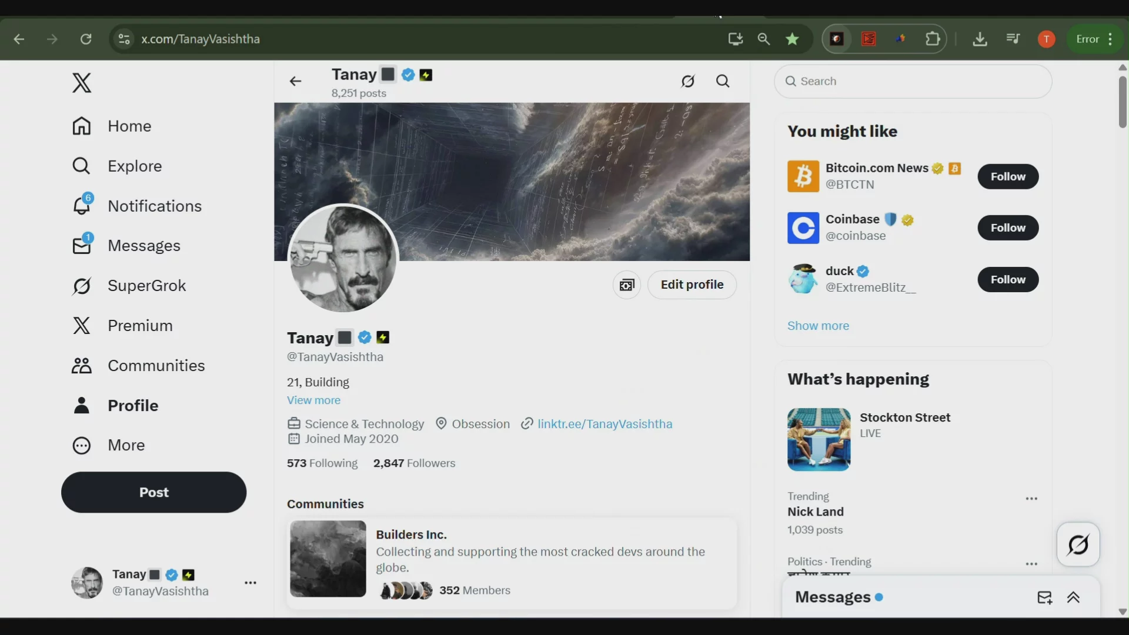The height and width of the screenshot is (635, 1129).
Task: Open options for Nick Land trend
Action: tap(1031, 498)
